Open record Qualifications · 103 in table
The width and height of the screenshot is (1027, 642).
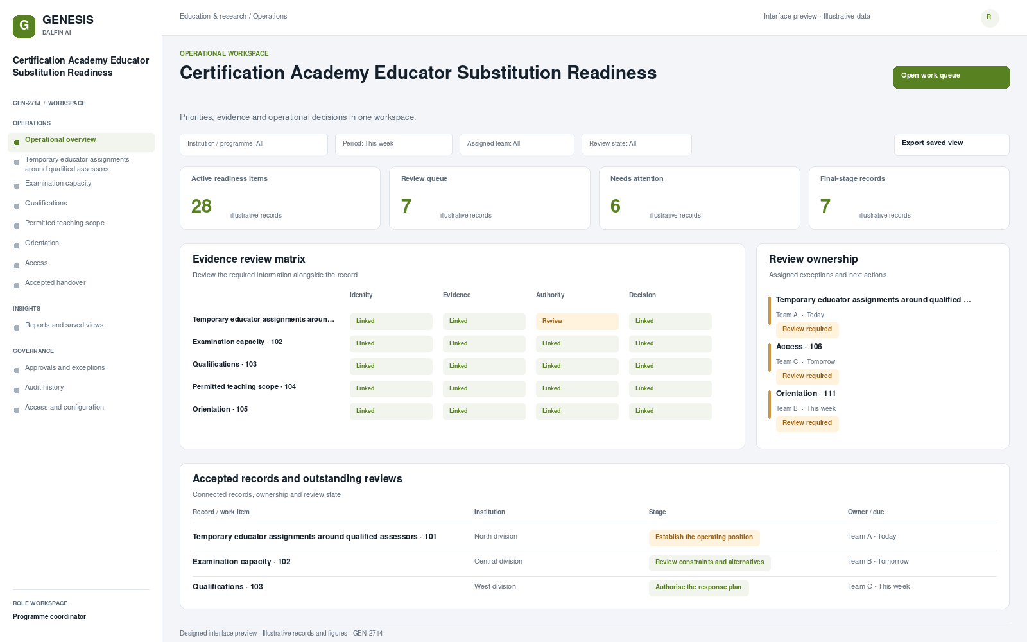coord(228,587)
